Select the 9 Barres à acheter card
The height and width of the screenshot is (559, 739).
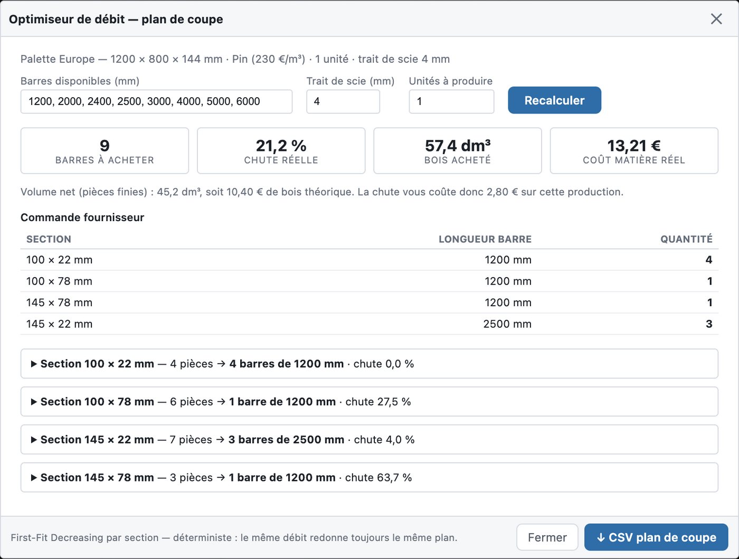[x=105, y=151]
